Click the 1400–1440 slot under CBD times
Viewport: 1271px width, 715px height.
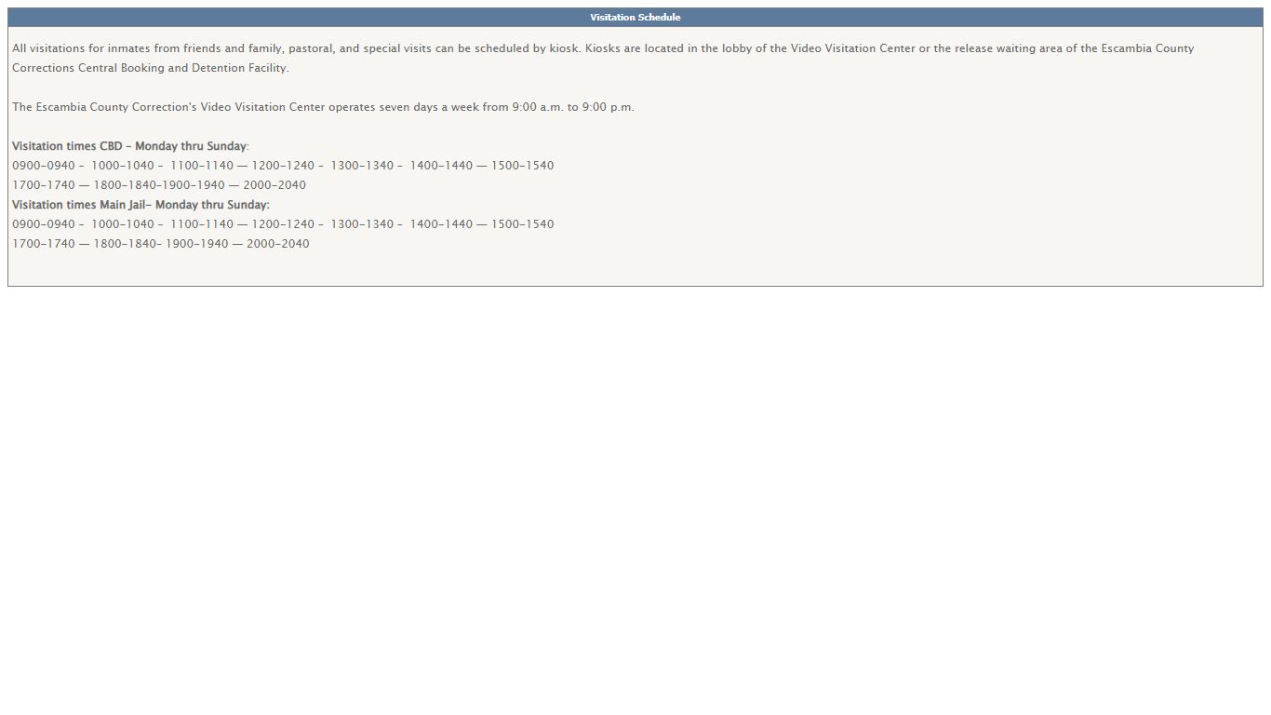coord(441,166)
